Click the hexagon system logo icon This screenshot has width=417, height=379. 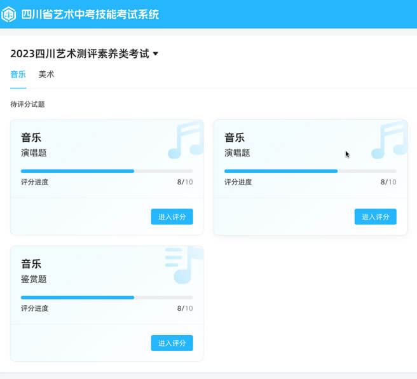(8, 15)
